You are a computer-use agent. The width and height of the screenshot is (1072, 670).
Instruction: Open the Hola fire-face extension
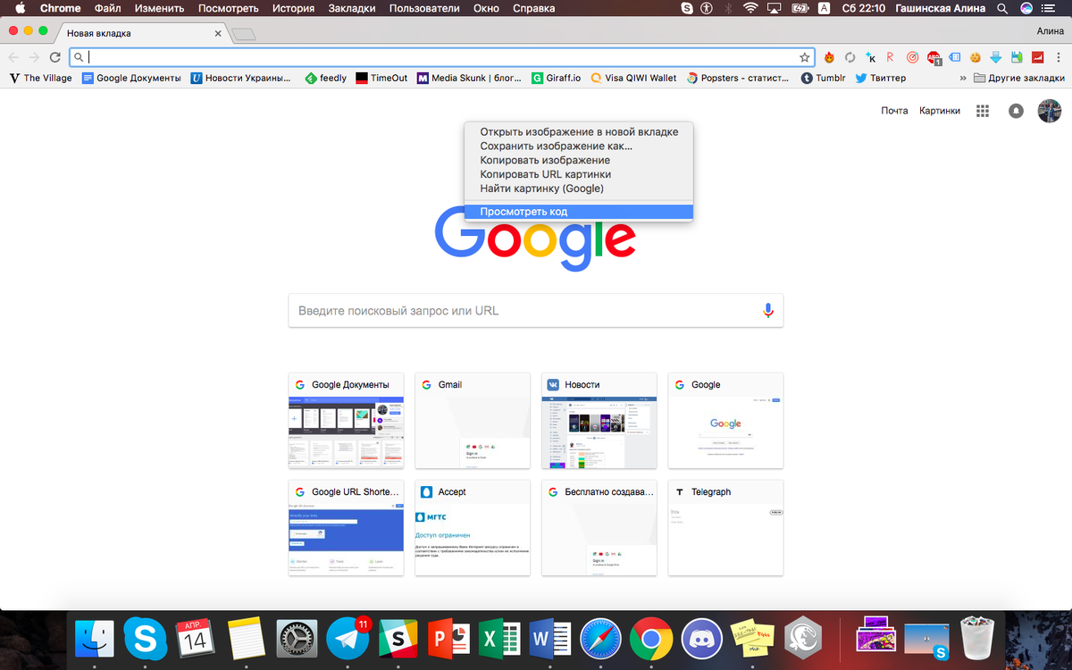click(x=830, y=57)
